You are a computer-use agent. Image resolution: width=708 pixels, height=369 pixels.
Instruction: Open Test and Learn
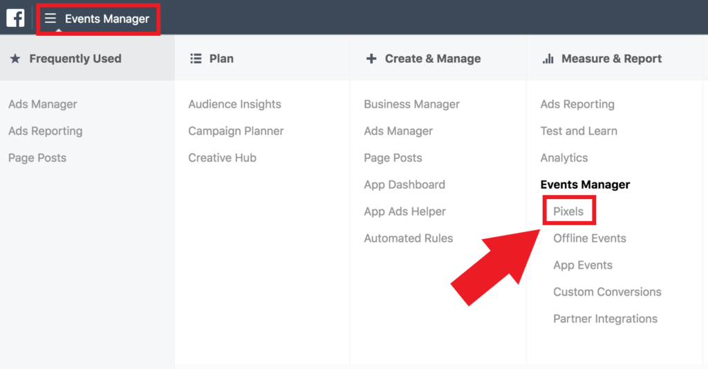click(x=579, y=131)
